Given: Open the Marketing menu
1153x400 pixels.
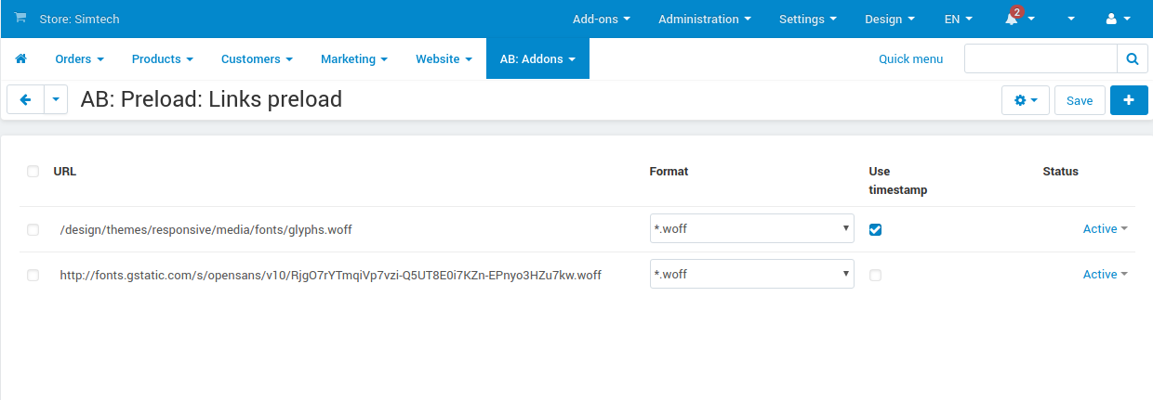Looking at the screenshot, I should coord(353,58).
